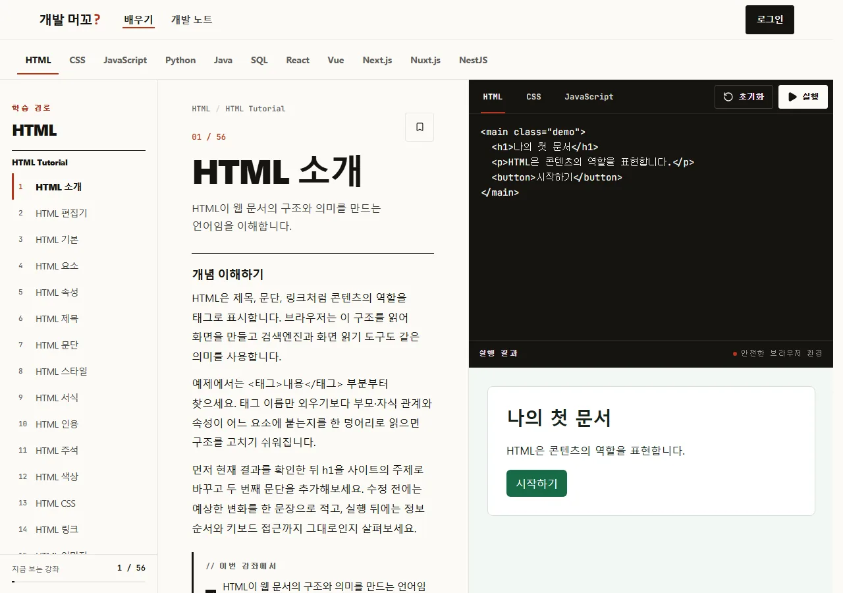Open lesson 7 HTML 문단
Image resolution: width=843 pixels, height=593 pixels.
point(78,345)
